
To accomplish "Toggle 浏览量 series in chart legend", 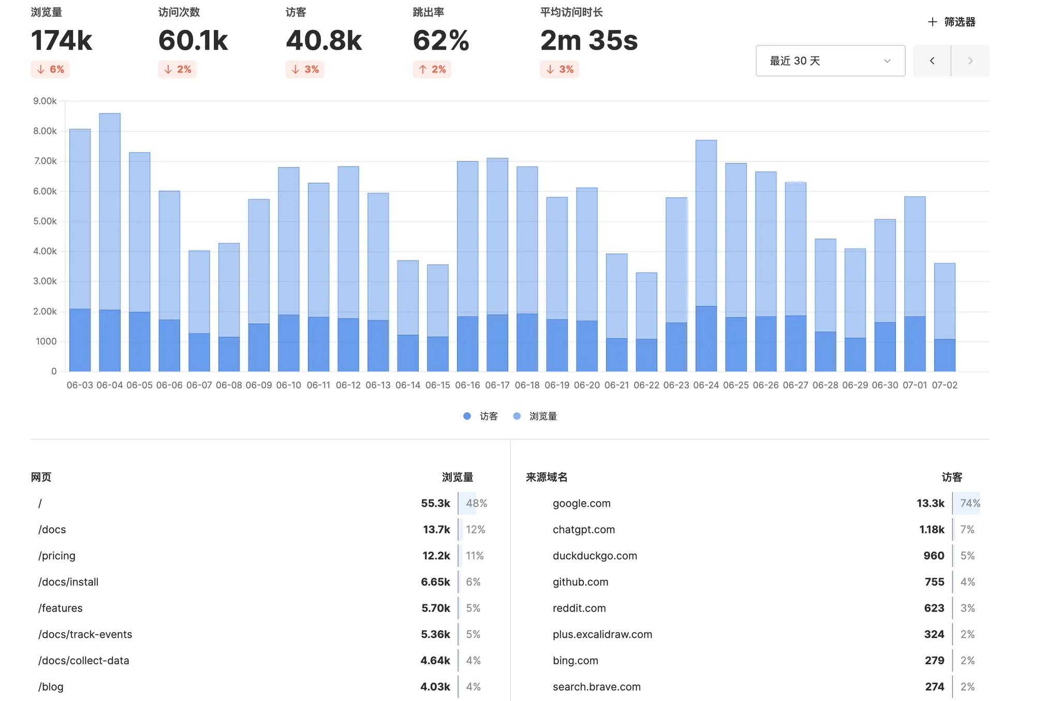I will coord(542,416).
